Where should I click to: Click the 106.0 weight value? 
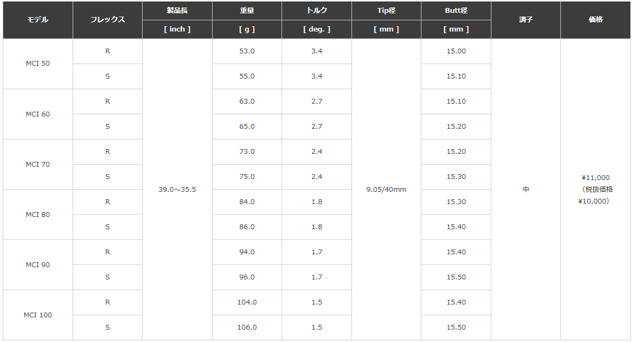coord(247,327)
